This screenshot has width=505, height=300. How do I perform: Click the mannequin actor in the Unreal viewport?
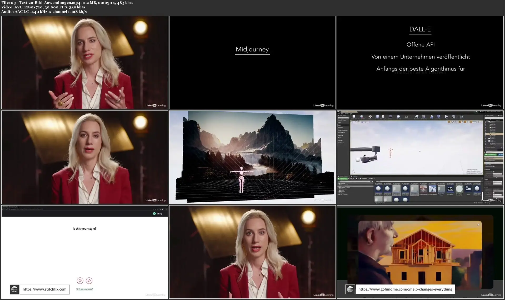tap(390, 153)
